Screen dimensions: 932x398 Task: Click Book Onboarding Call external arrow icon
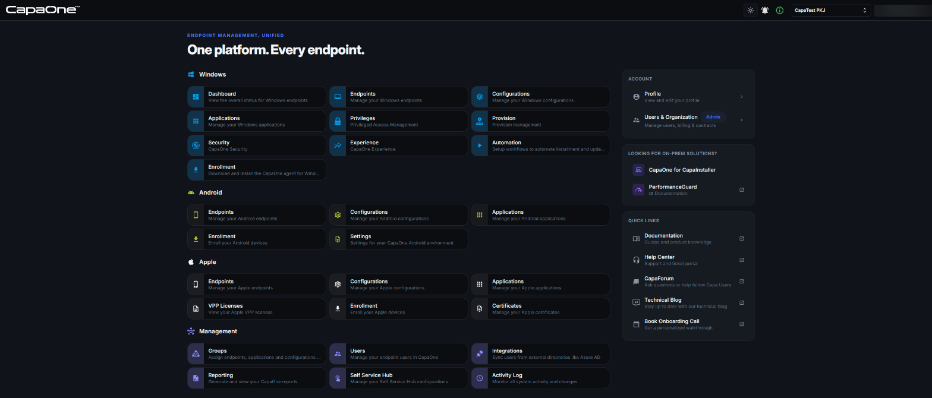point(741,324)
